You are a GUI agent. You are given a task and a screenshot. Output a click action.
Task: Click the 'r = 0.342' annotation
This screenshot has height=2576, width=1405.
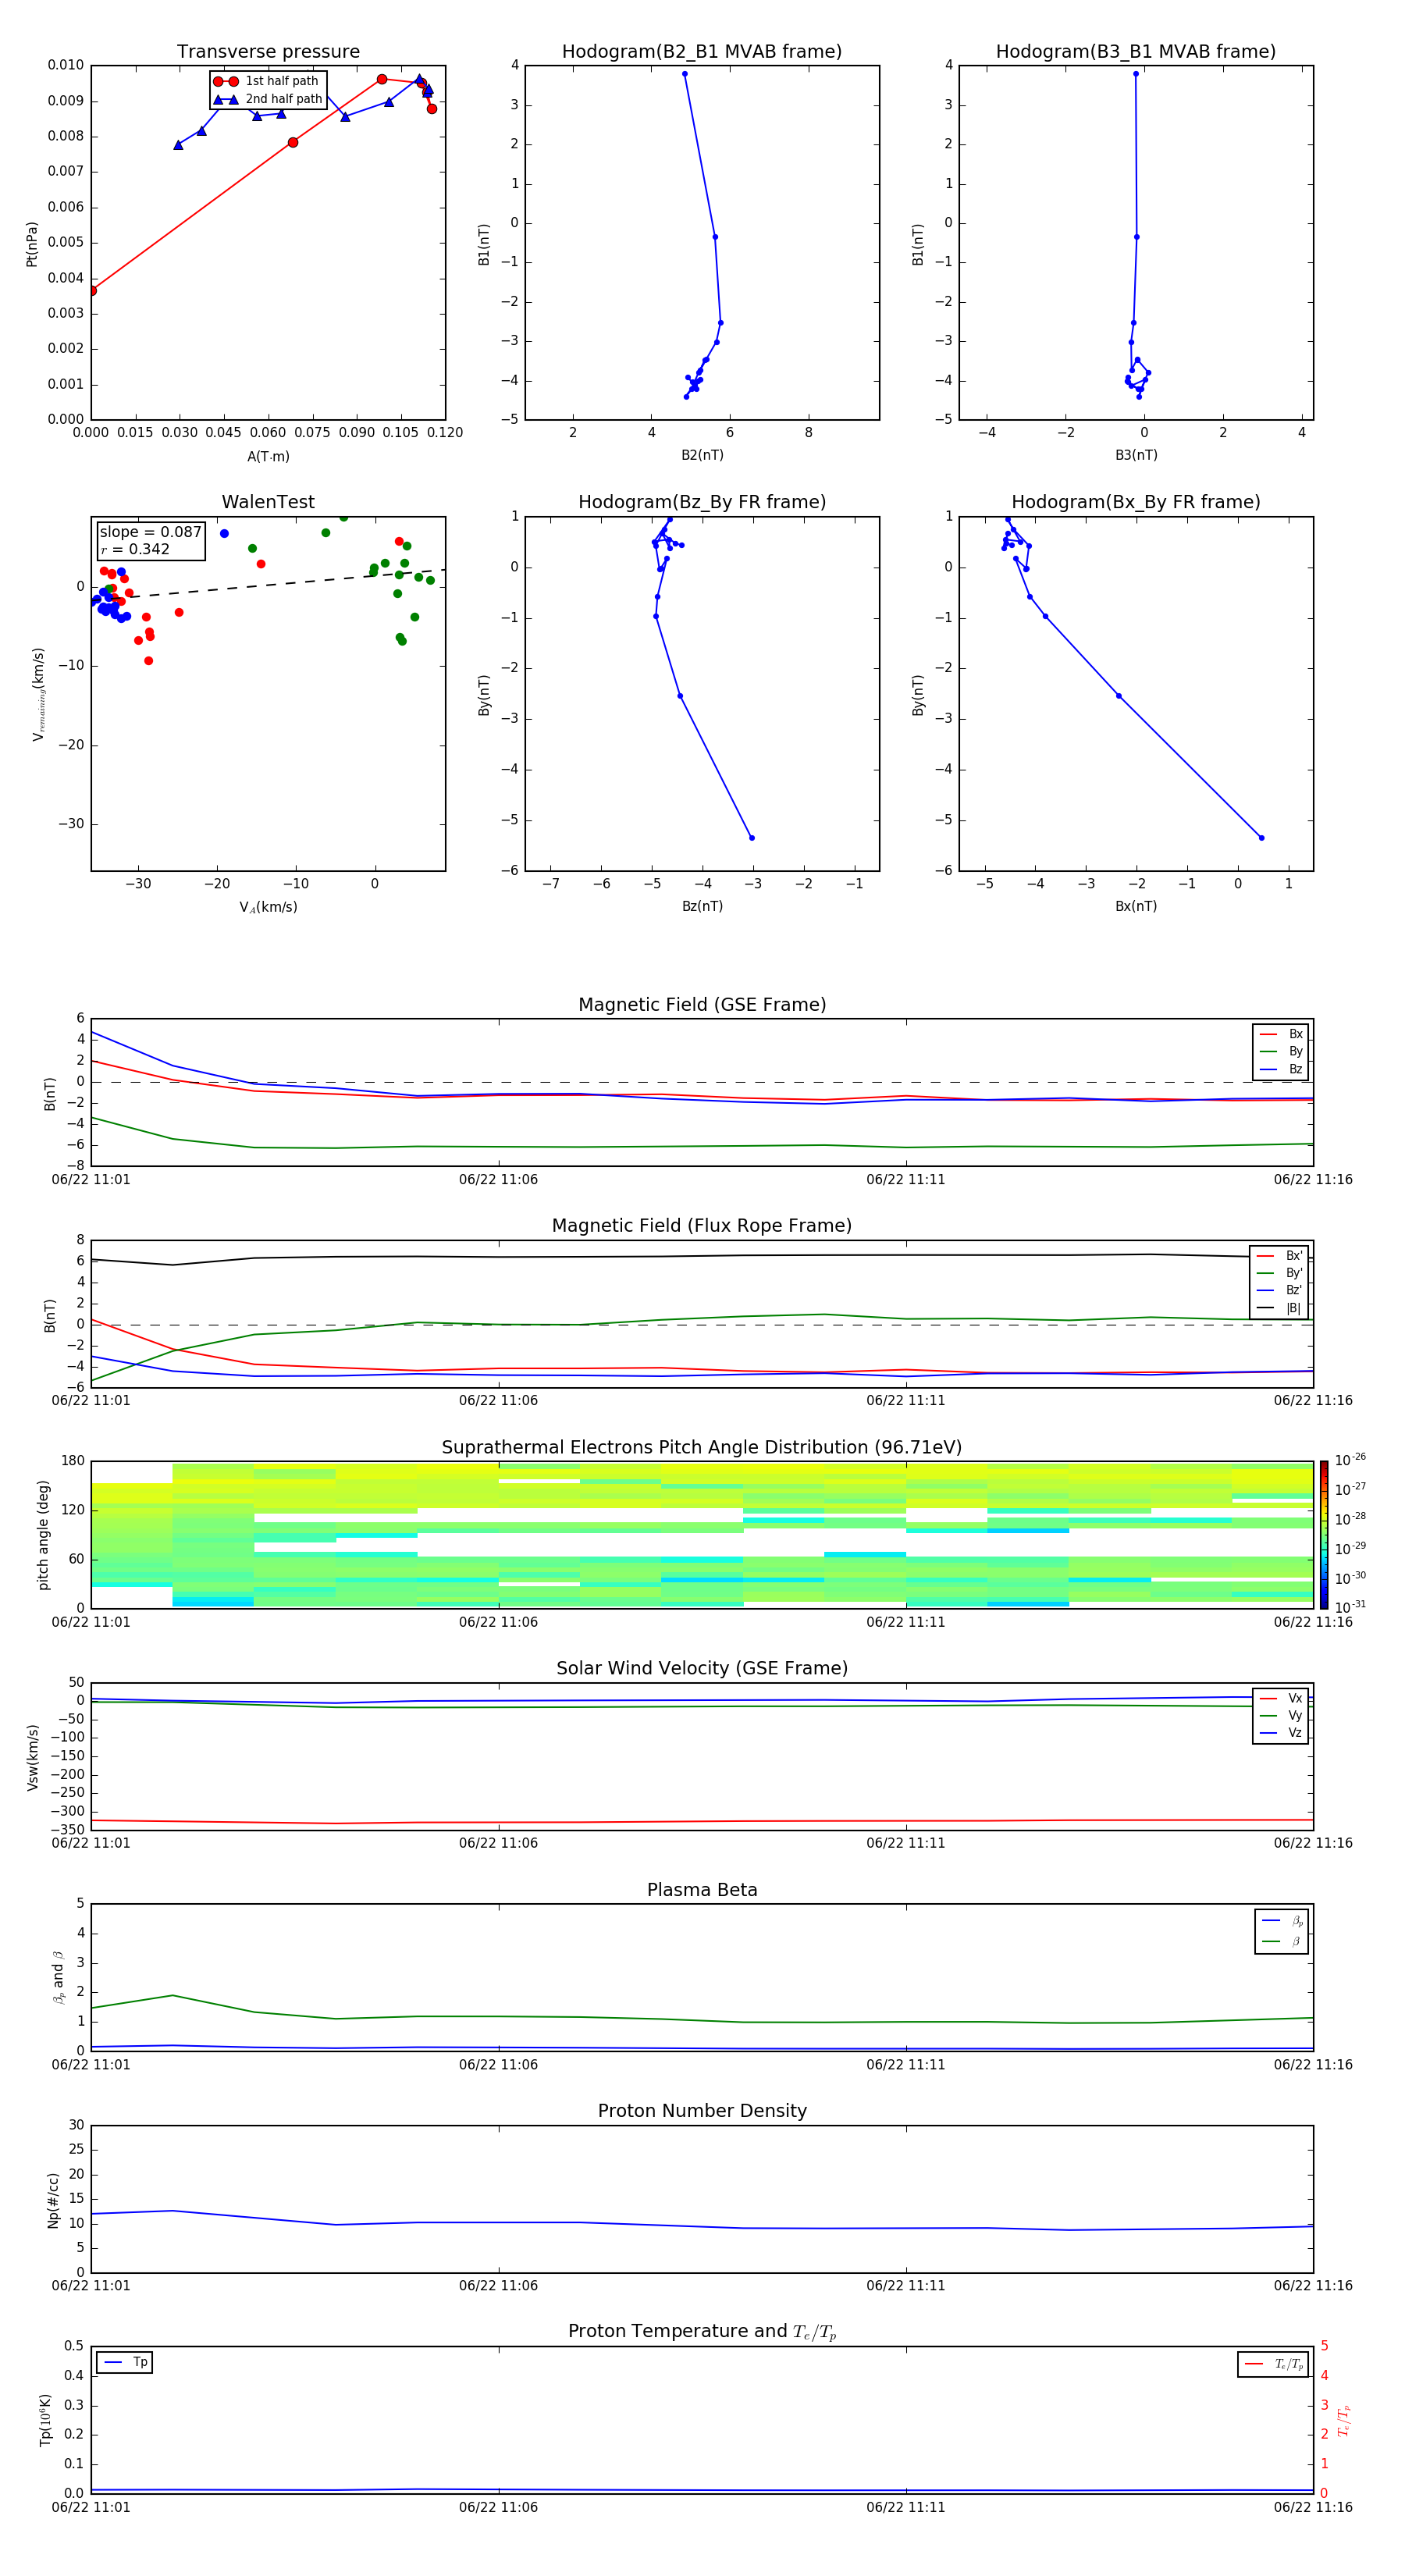135,549
